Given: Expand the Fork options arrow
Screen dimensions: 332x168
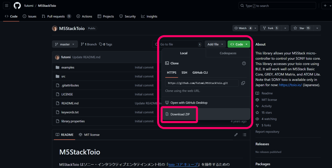Looking at the screenshot, I should 285,28.
